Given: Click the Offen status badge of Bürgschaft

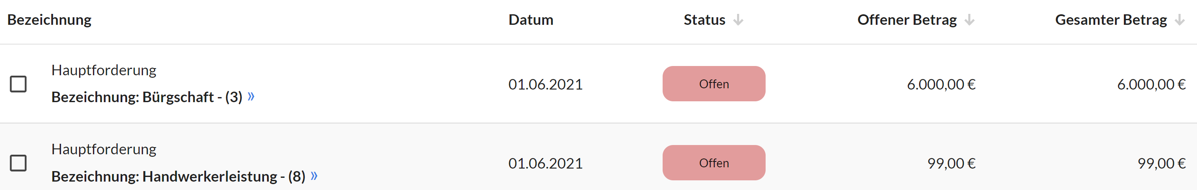Looking at the screenshot, I should pyautogui.click(x=714, y=84).
